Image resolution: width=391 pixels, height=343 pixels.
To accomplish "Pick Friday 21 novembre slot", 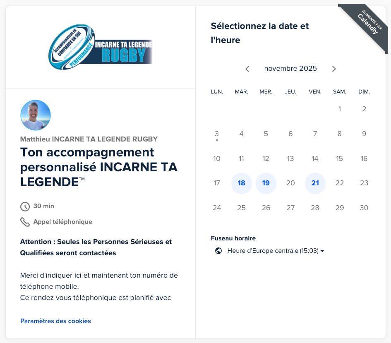I will (315, 183).
